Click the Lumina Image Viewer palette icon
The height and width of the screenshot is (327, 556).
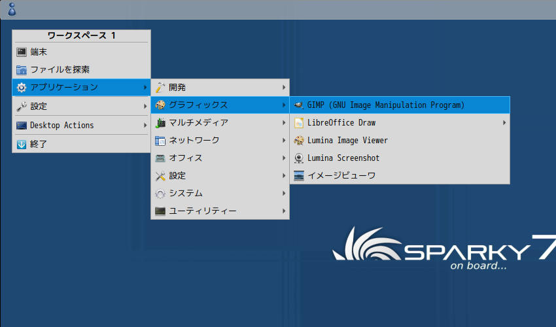(x=299, y=141)
